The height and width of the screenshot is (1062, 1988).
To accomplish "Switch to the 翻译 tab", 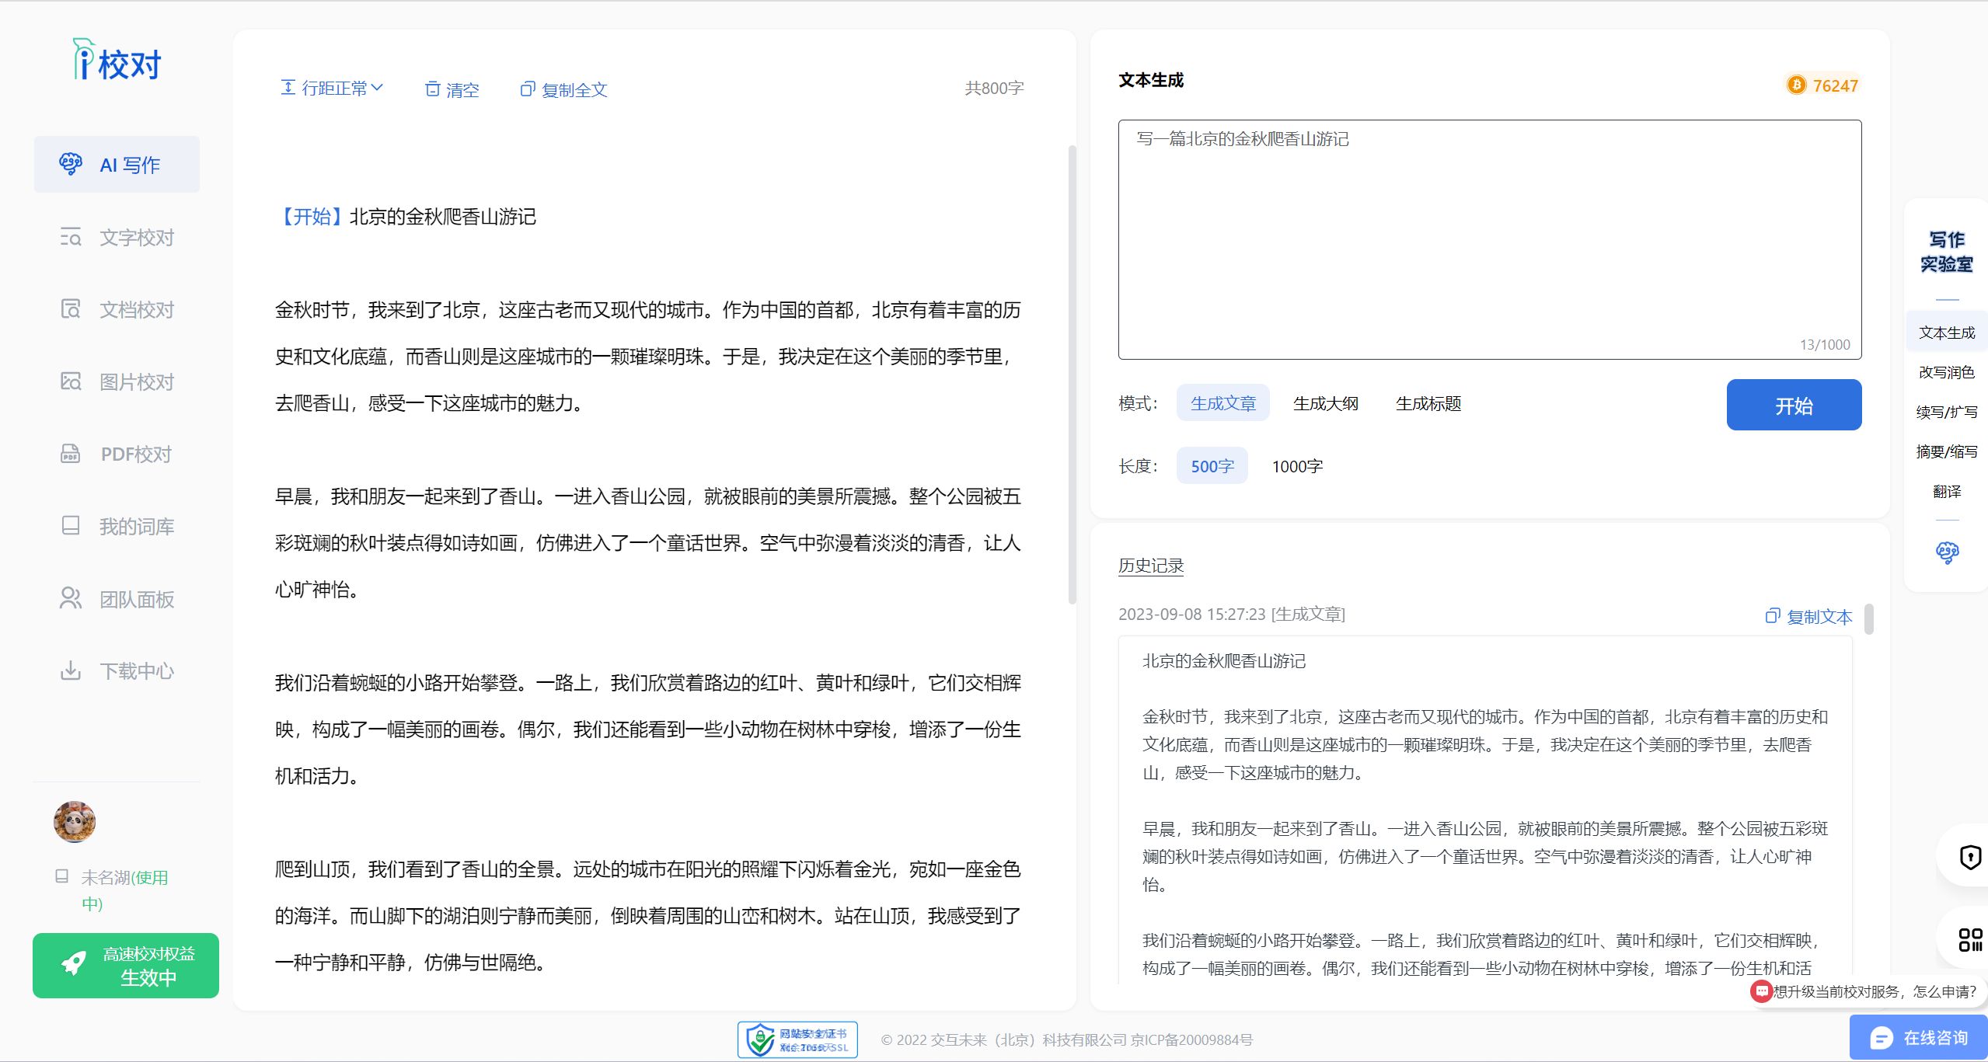I will coord(1947,491).
